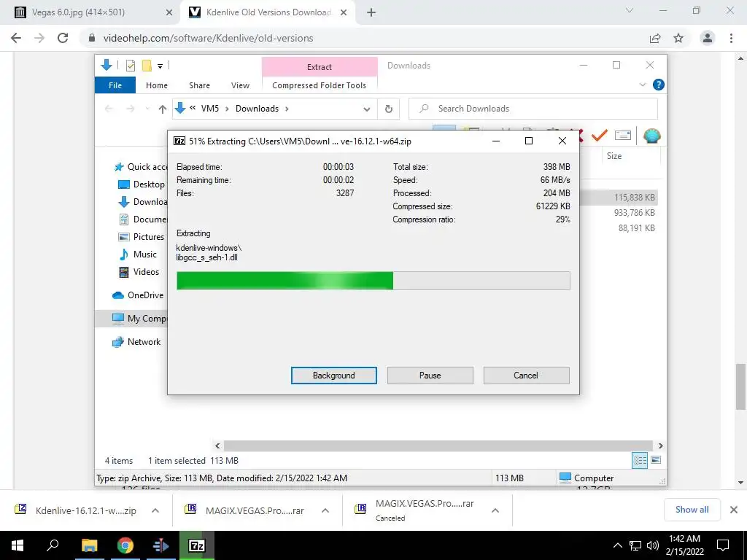
Task: Click Downloads in the address breadcrumb
Action: [257, 109]
